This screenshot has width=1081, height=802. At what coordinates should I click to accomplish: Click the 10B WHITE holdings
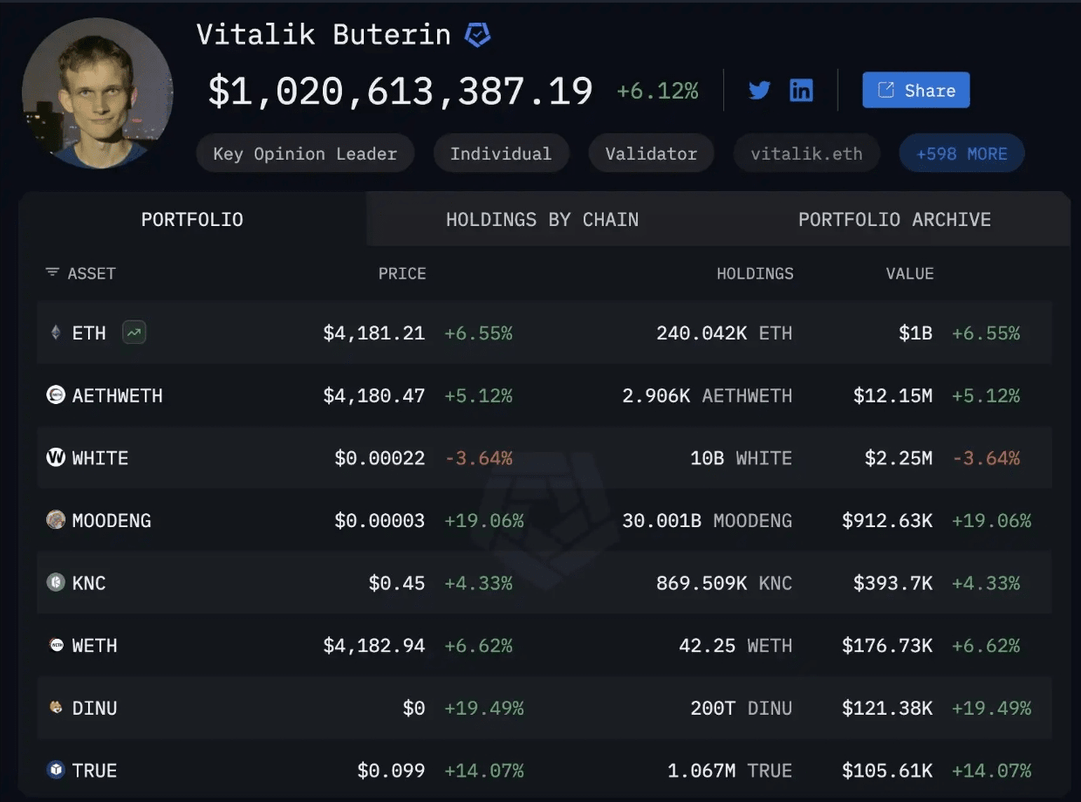point(742,458)
